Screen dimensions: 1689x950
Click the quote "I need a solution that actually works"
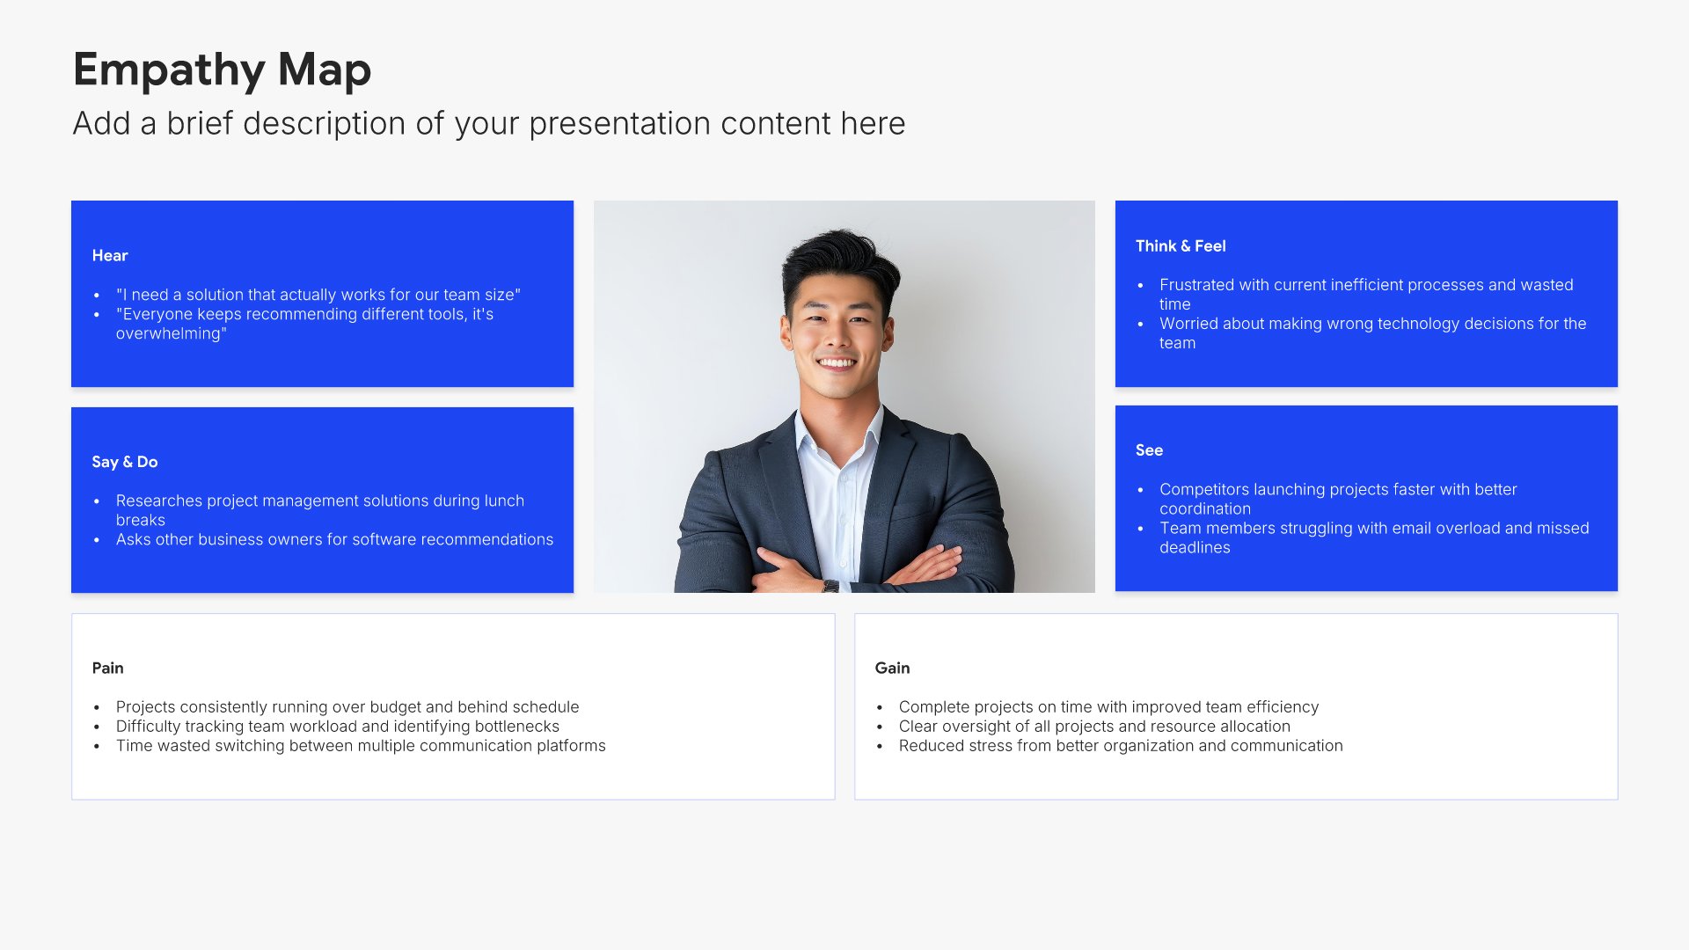tap(318, 295)
